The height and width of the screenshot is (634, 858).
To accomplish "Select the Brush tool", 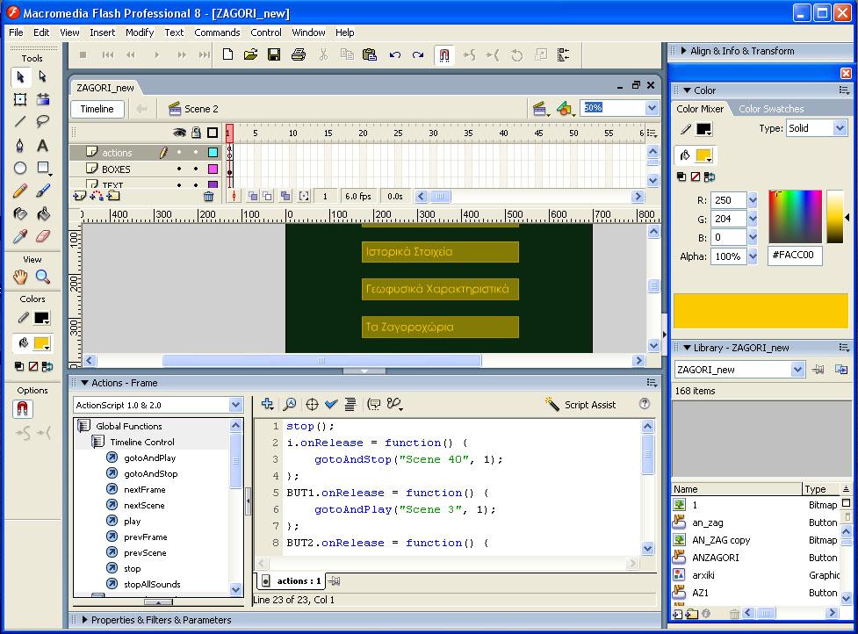I will 43,191.
